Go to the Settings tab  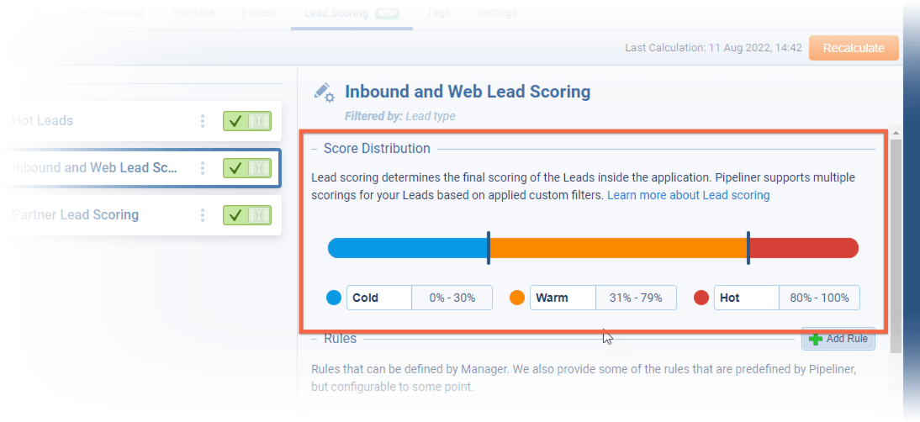pyautogui.click(x=497, y=13)
